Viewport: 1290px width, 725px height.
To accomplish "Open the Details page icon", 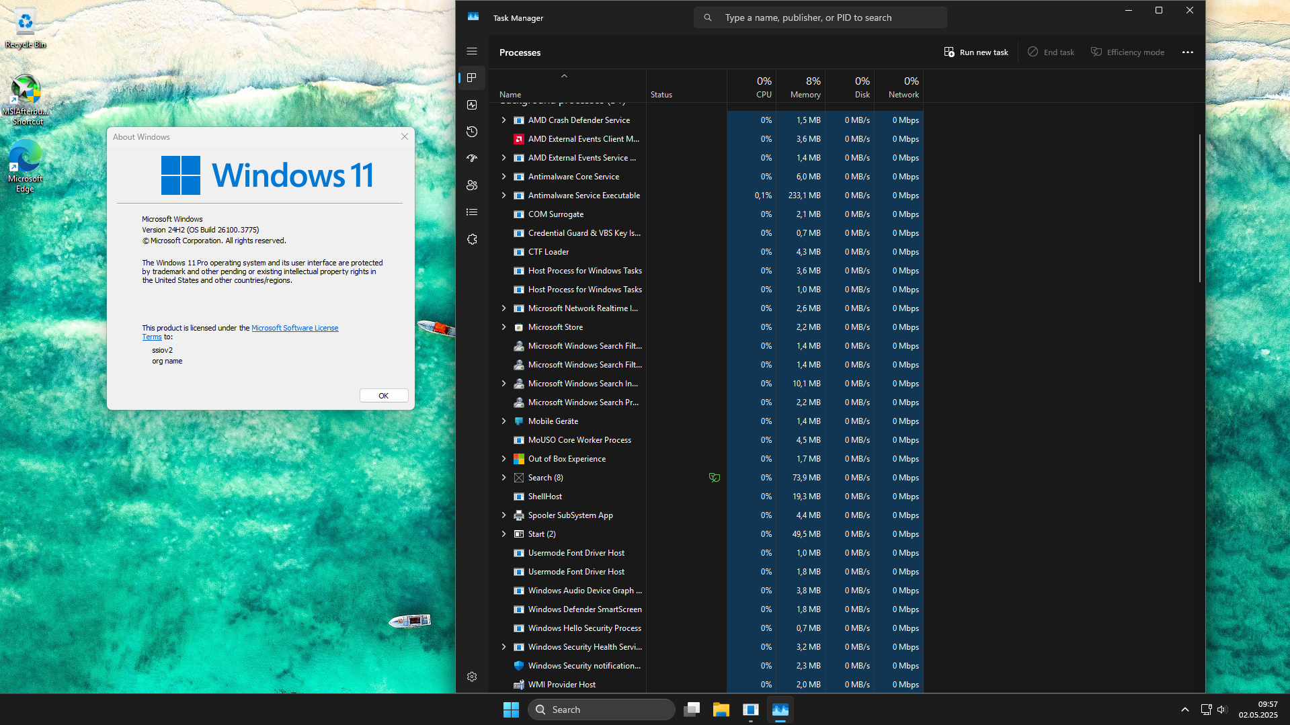I will click(x=472, y=212).
